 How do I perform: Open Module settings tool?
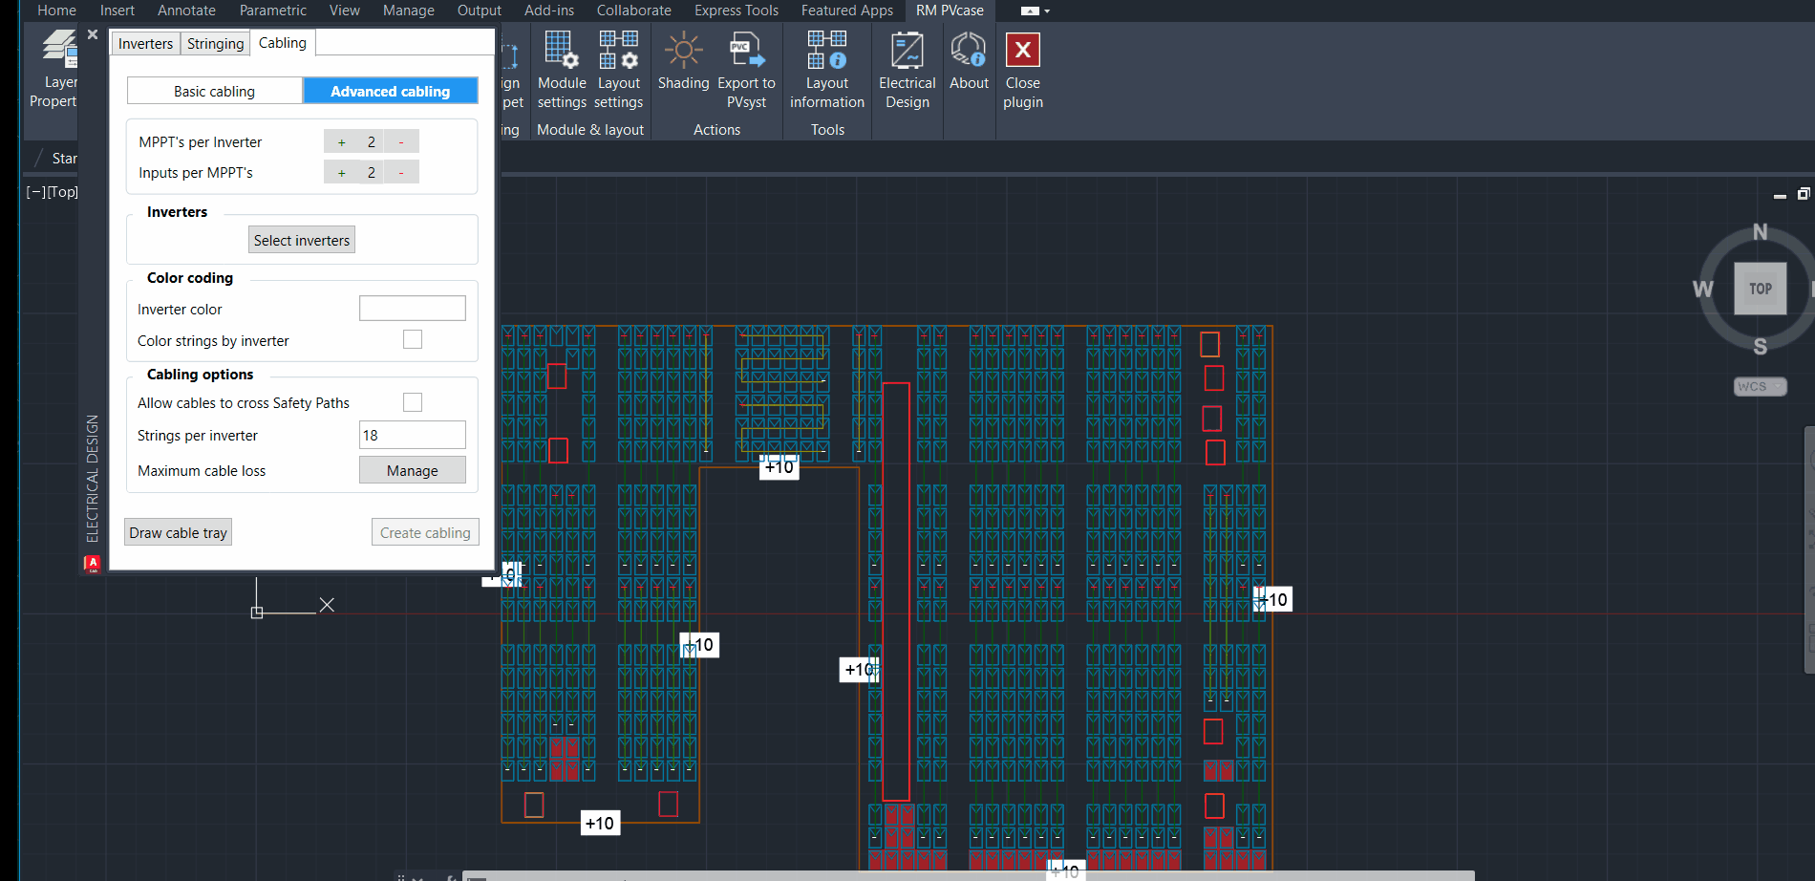coord(562,69)
